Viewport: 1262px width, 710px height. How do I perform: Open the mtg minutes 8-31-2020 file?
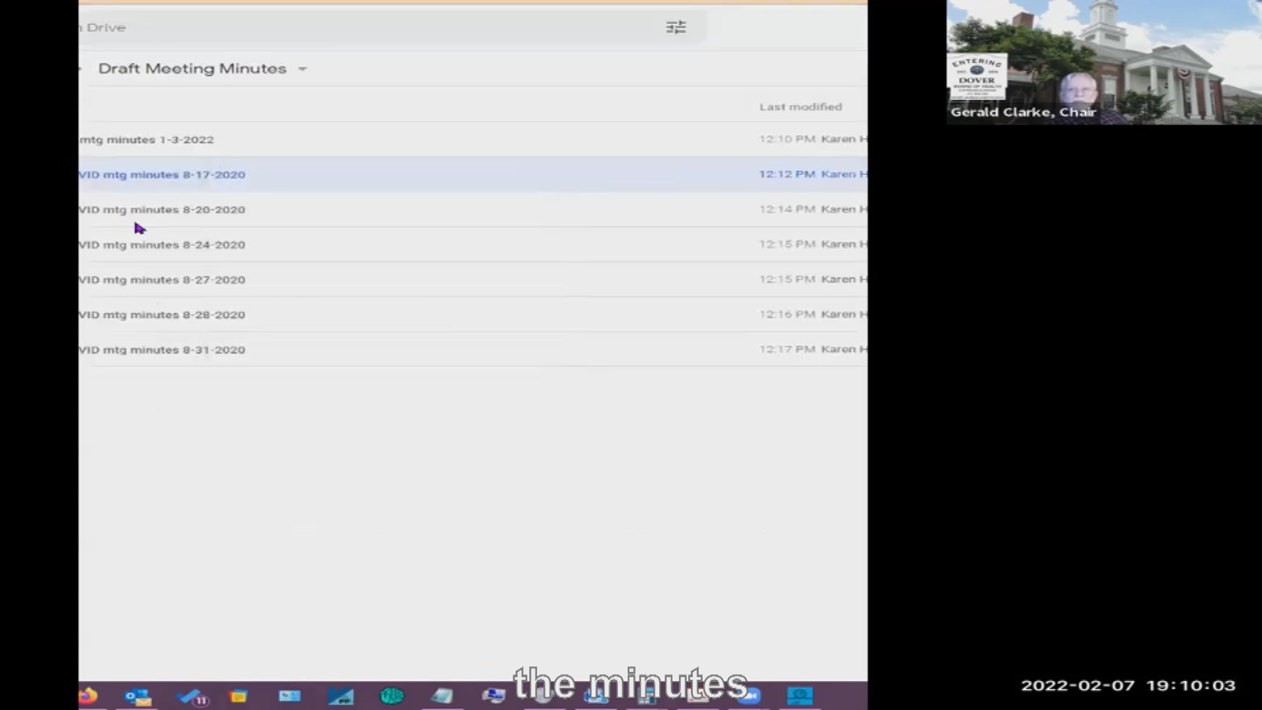click(x=163, y=350)
